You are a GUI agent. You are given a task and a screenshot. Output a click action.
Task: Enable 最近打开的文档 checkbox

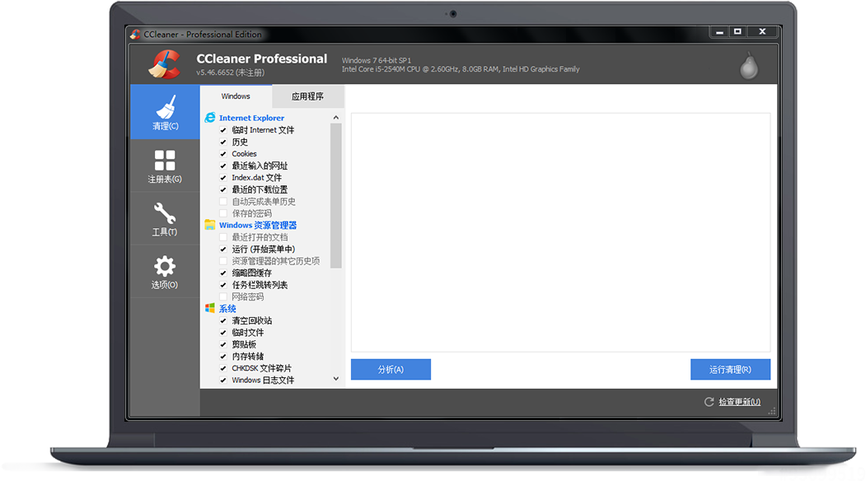(x=223, y=237)
